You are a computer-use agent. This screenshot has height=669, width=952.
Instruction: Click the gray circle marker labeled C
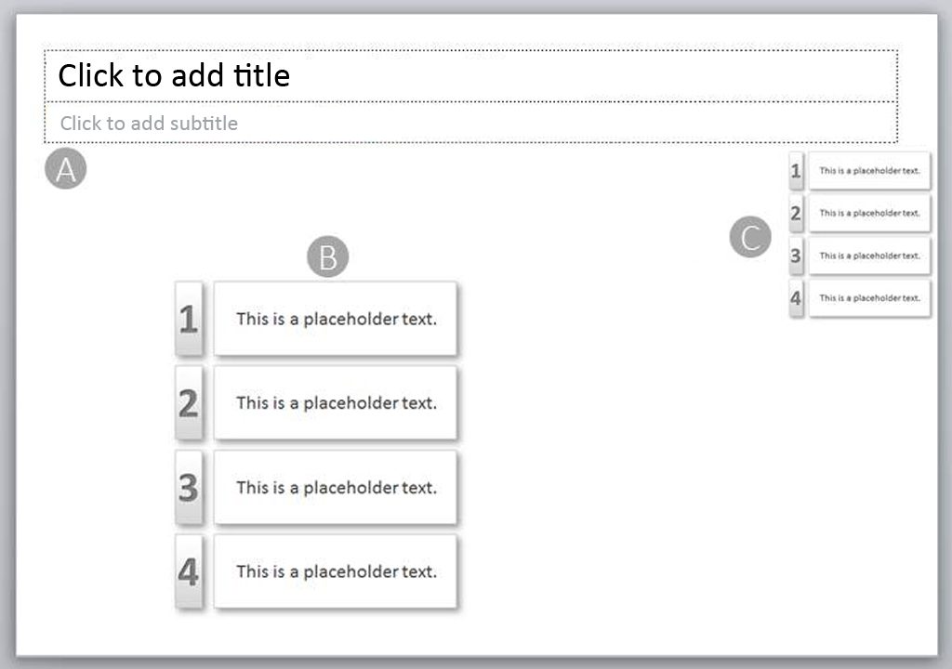tap(750, 237)
